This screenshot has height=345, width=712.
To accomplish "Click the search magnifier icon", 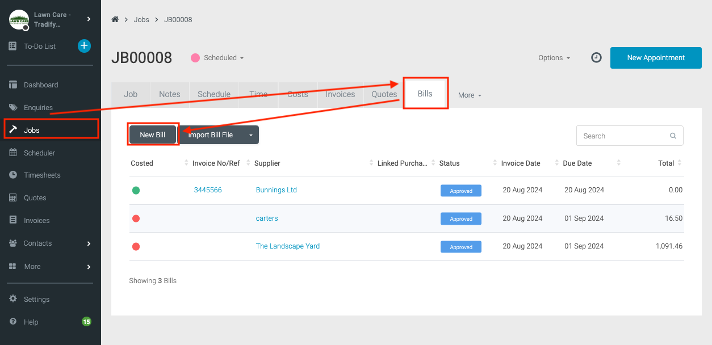I will pos(672,136).
